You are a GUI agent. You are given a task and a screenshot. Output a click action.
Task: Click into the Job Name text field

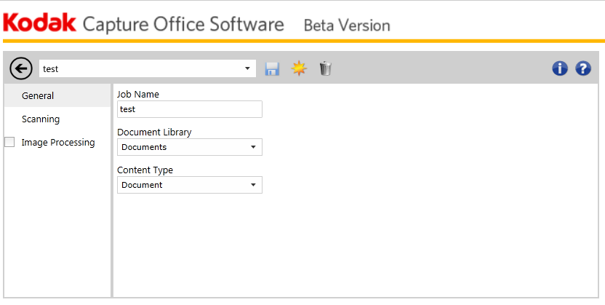pyautogui.click(x=189, y=109)
